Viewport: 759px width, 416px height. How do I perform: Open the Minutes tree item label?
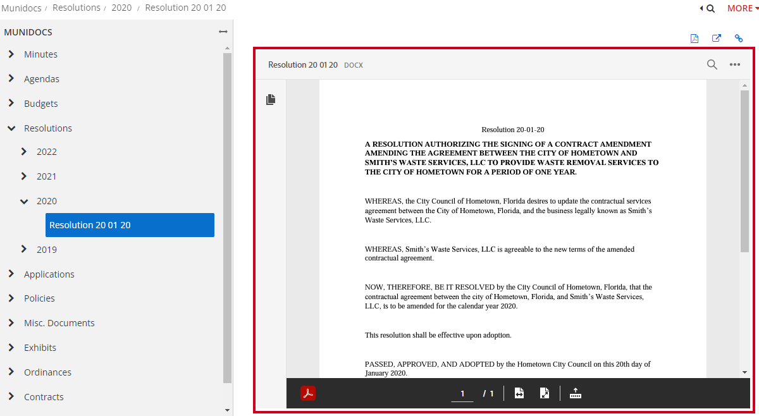(40, 54)
